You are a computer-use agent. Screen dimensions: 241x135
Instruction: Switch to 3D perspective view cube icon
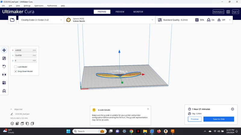12,123
